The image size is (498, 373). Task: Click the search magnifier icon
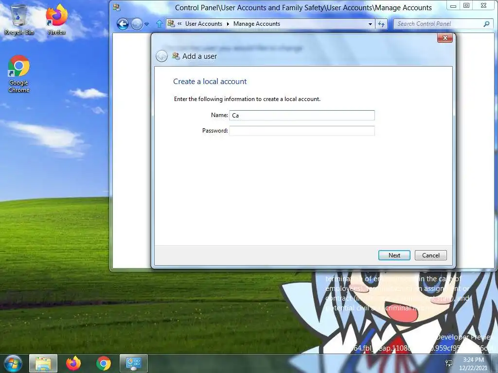486,24
